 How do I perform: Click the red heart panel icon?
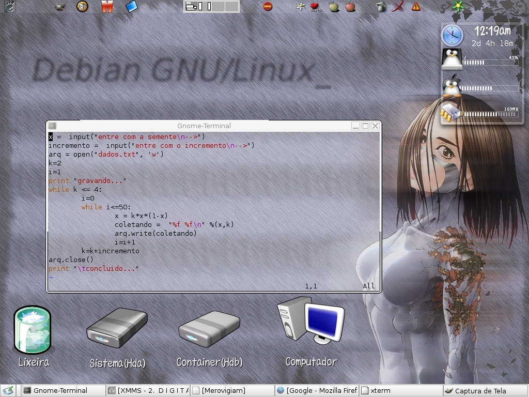point(315,6)
